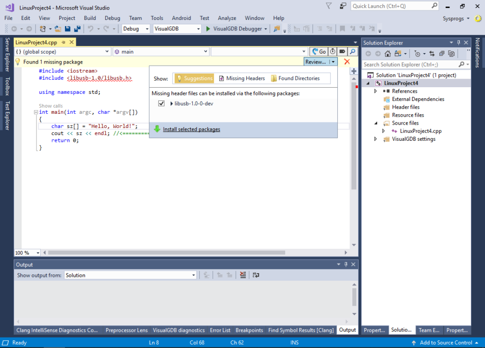
Task: Click Collapse All icon in Solution Explorer
Action: pyautogui.click(x=441, y=54)
